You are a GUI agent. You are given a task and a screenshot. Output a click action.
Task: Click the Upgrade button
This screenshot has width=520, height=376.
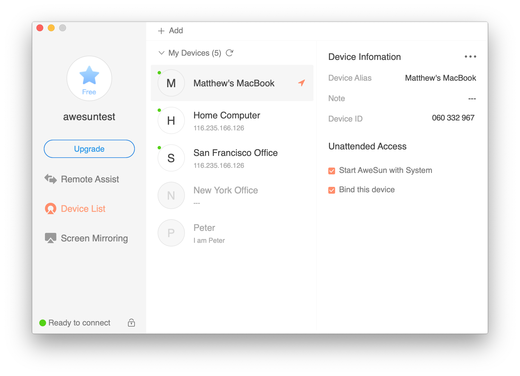[x=89, y=149]
